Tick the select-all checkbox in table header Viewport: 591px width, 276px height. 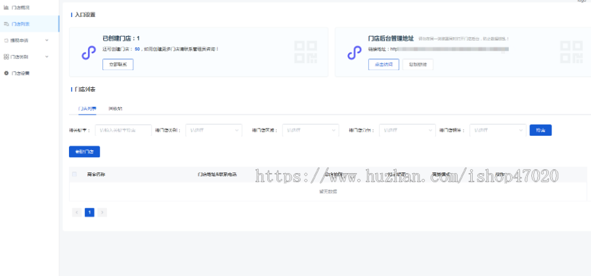pyautogui.click(x=74, y=174)
